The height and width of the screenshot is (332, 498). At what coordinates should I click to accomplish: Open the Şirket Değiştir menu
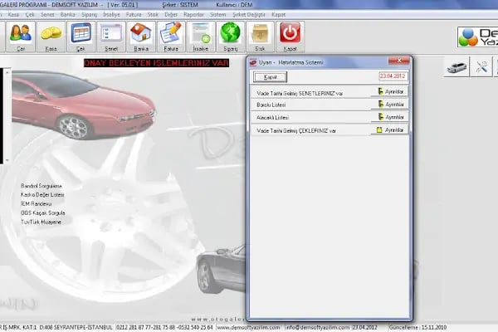[x=249, y=15]
